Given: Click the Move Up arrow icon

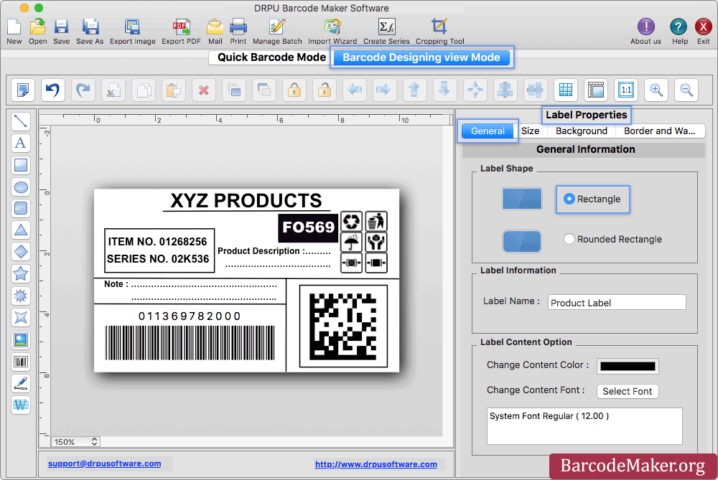Looking at the screenshot, I should [414, 90].
